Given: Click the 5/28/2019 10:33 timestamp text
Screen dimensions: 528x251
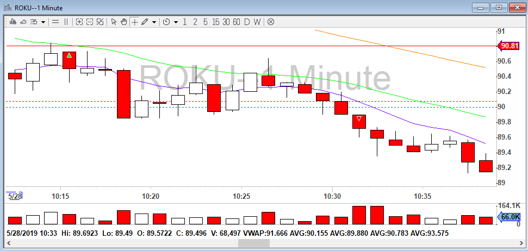Looking at the screenshot, I should (32, 233).
